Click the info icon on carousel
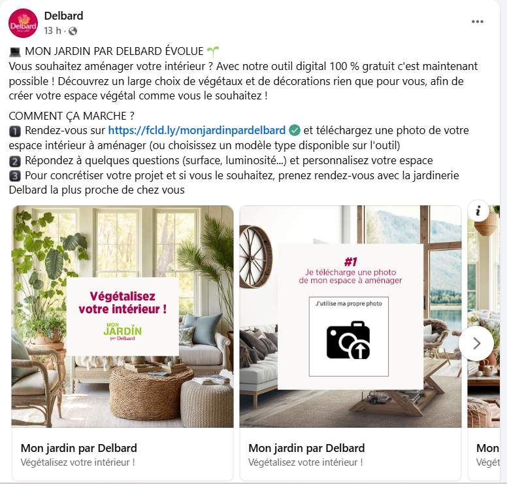The width and height of the screenshot is (507, 484). pyautogui.click(x=478, y=211)
